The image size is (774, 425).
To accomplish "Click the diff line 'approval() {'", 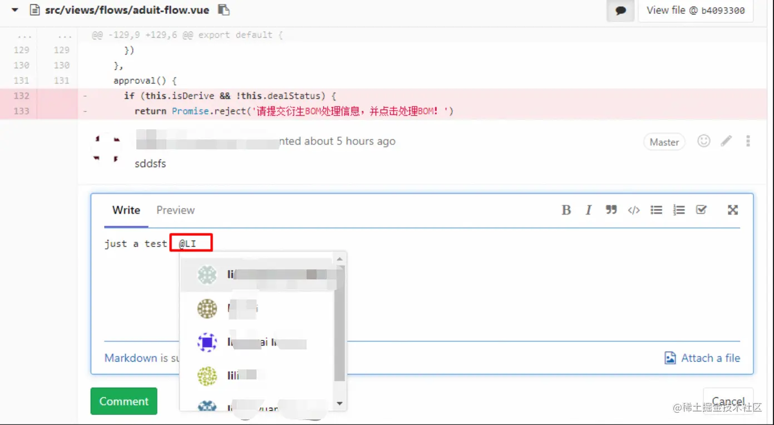I will [x=145, y=81].
